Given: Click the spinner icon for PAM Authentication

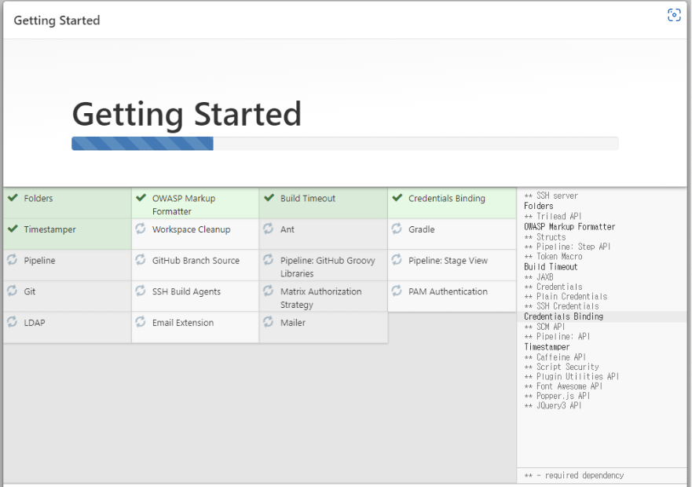Looking at the screenshot, I should pyautogui.click(x=397, y=291).
